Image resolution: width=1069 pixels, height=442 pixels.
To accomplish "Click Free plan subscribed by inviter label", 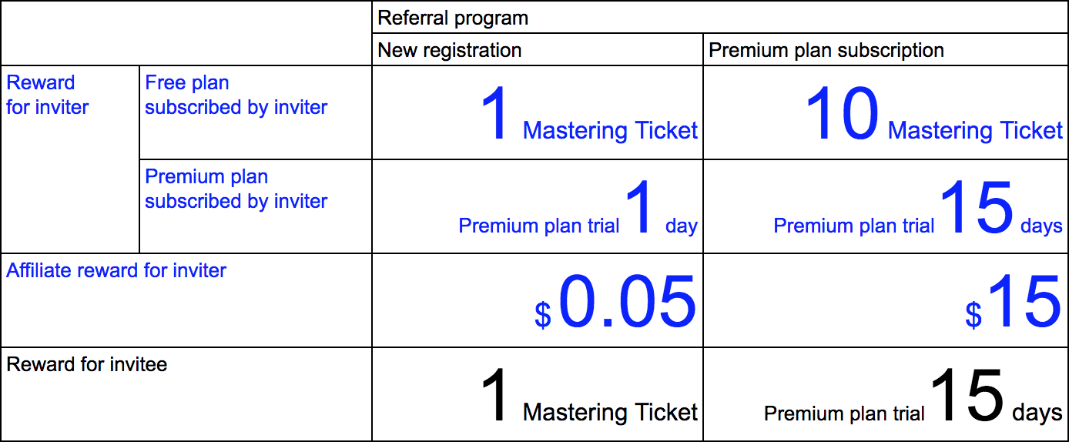I will 256,112.
